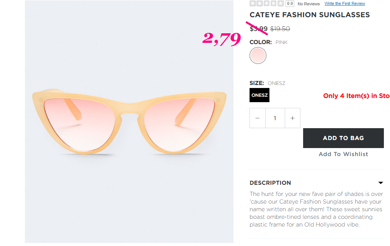Click Add To Wishlist
Viewport: 390px width, 246px height.
coord(343,154)
